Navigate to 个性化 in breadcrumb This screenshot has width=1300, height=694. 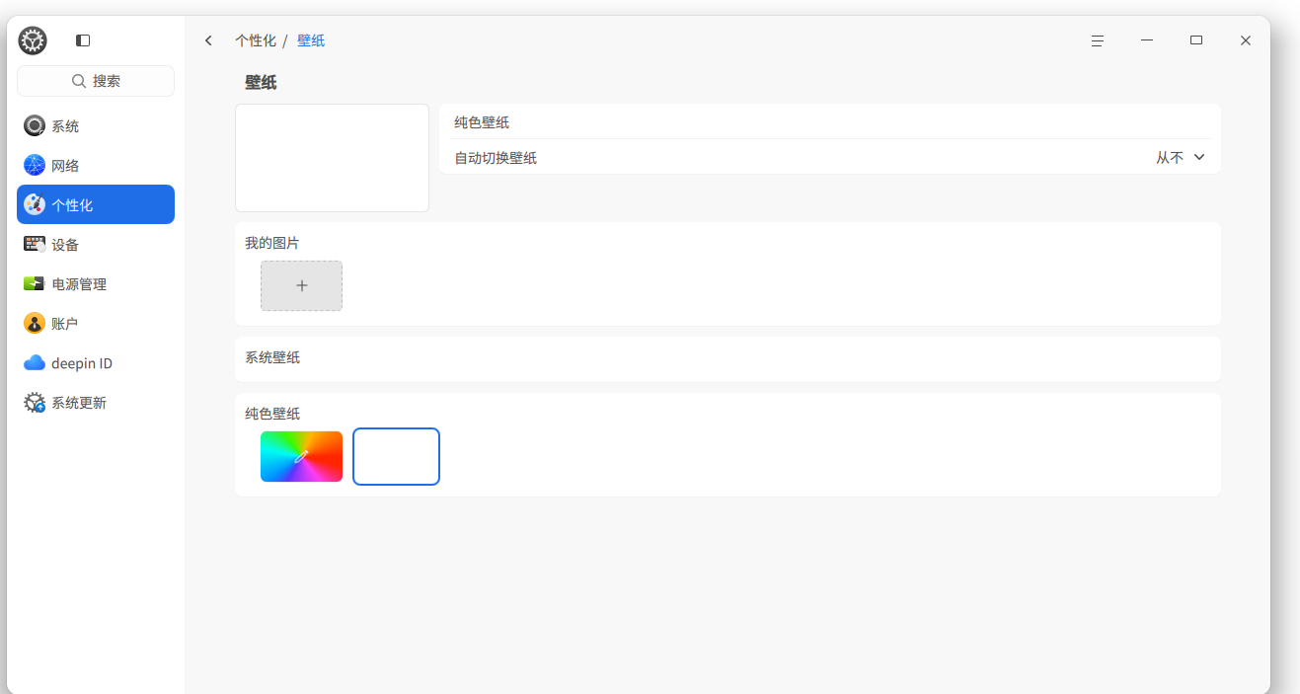point(256,40)
